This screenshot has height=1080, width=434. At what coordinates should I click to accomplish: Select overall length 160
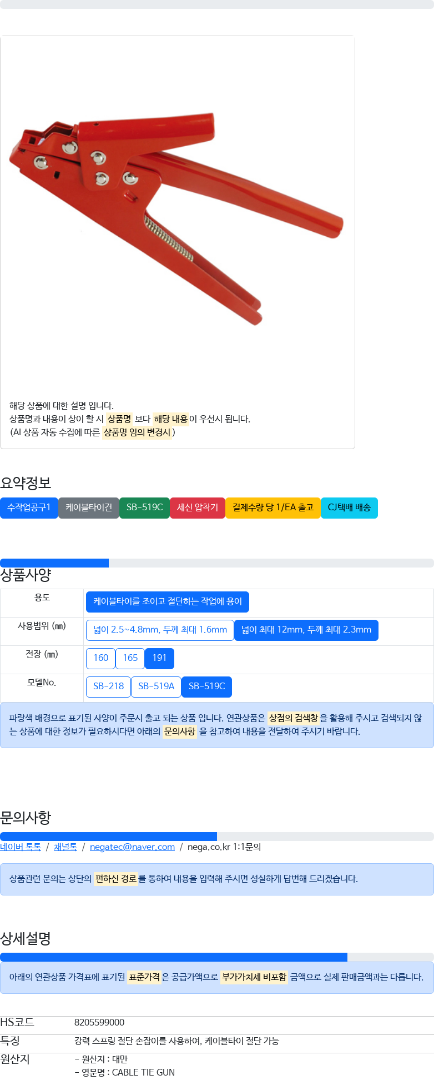click(x=100, y=658)
